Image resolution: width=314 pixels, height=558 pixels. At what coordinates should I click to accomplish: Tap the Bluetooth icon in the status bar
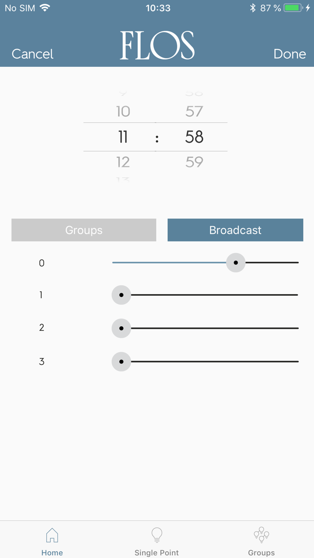click(253, 8)
